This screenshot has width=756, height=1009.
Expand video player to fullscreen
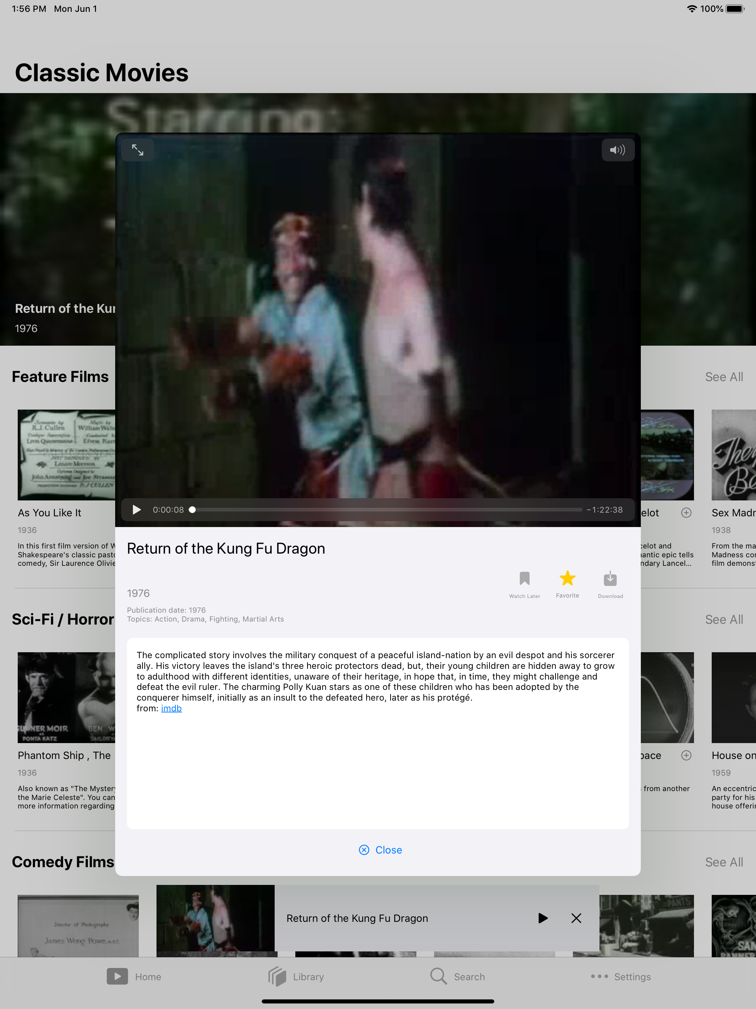tap(138, 150)
